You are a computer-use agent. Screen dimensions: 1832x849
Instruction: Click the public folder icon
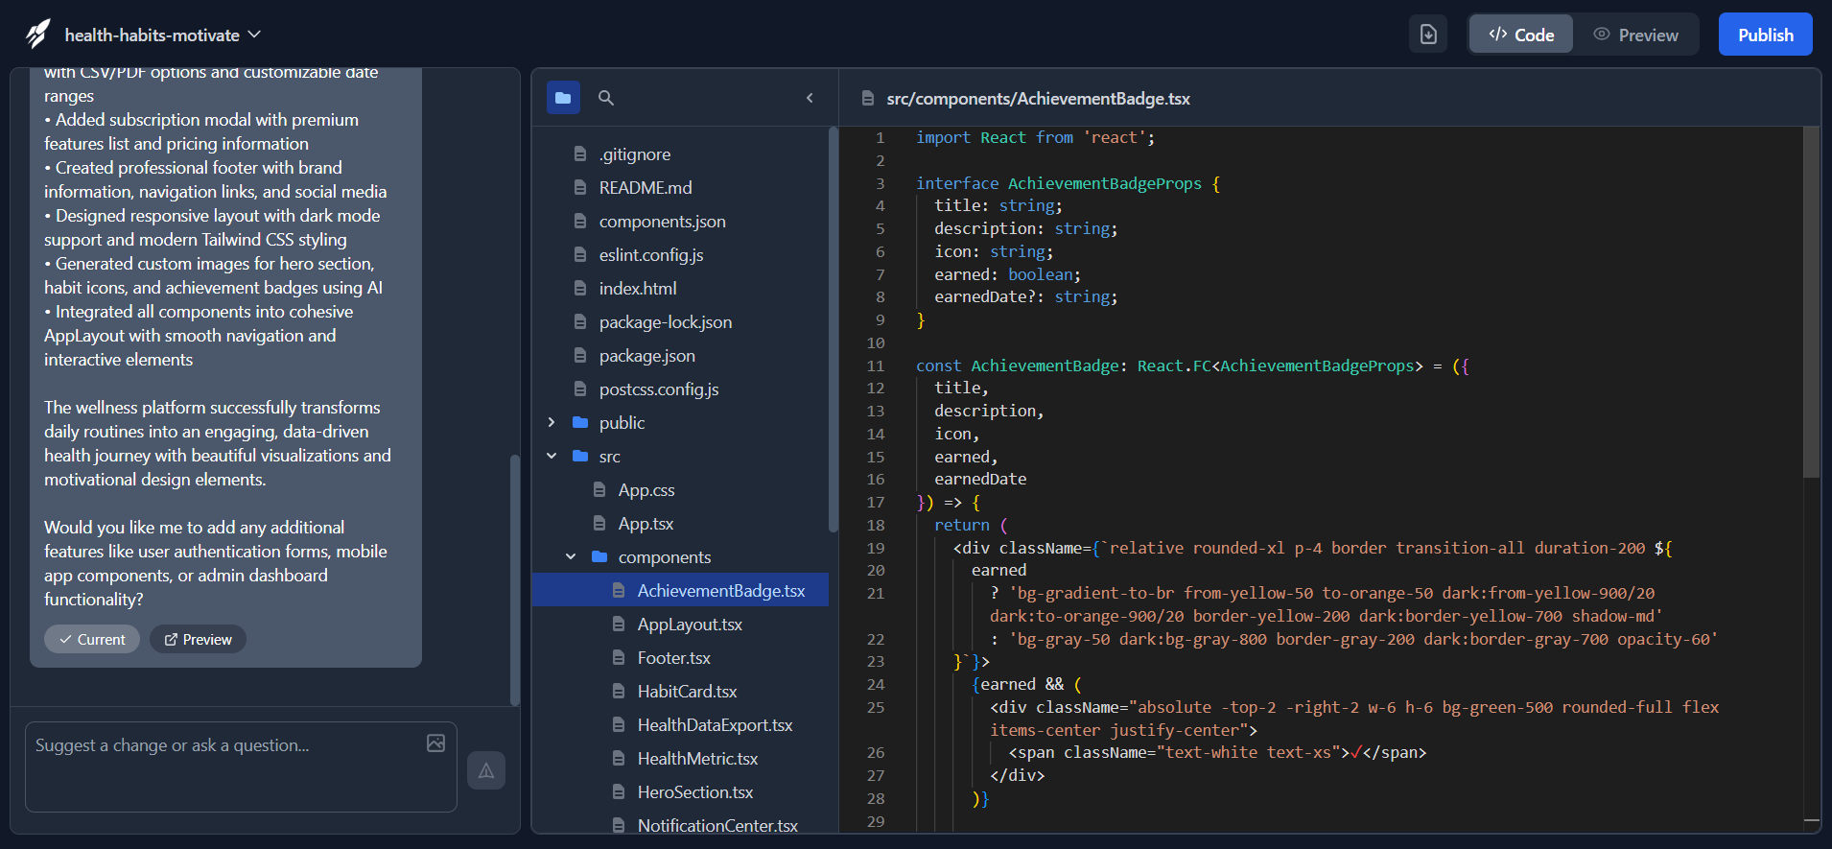(580, 422)
